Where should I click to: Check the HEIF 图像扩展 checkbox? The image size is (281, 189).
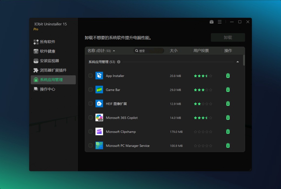(91, 104)
